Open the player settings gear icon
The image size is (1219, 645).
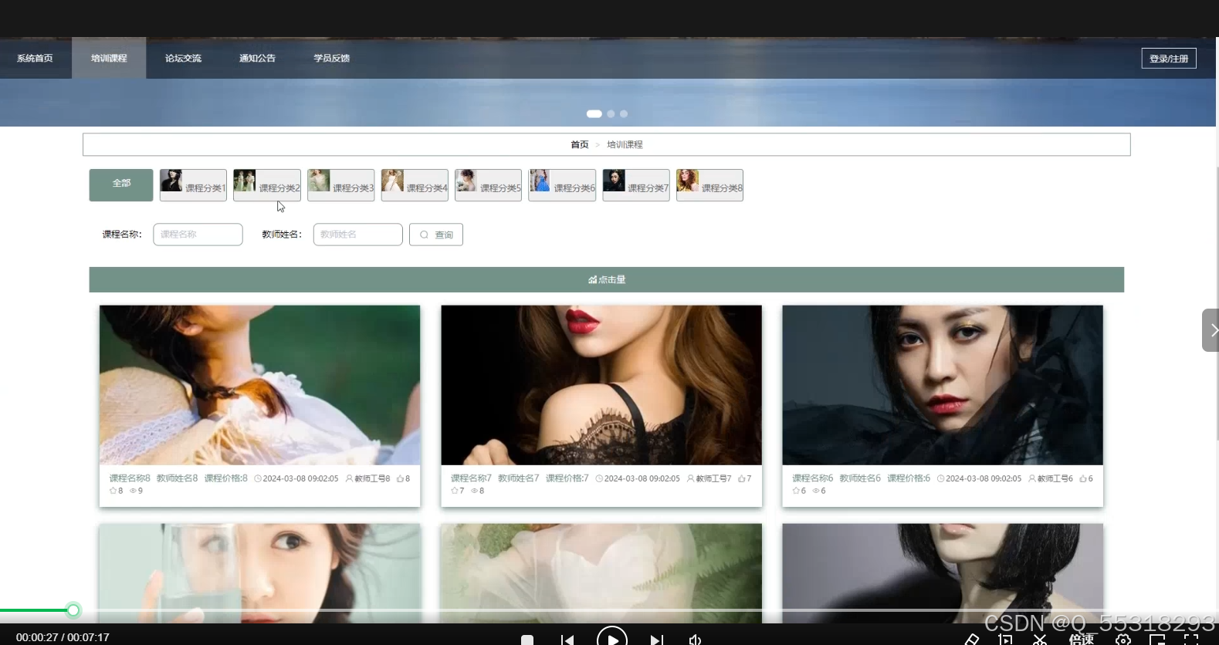point(1122,640)
